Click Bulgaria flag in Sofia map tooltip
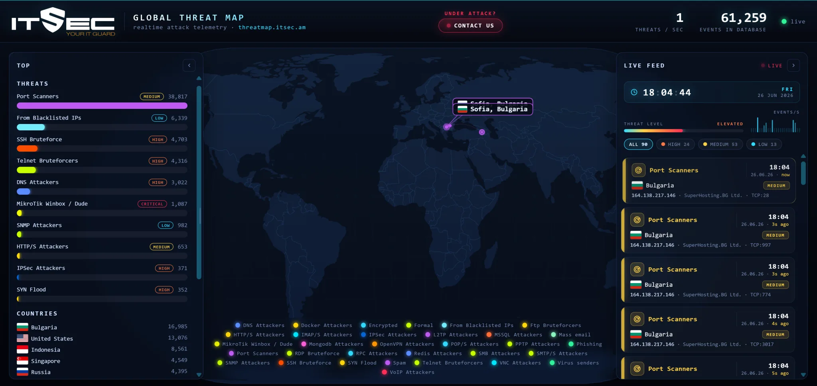Screen dimensions: 817x386 (x=462, y=109)
